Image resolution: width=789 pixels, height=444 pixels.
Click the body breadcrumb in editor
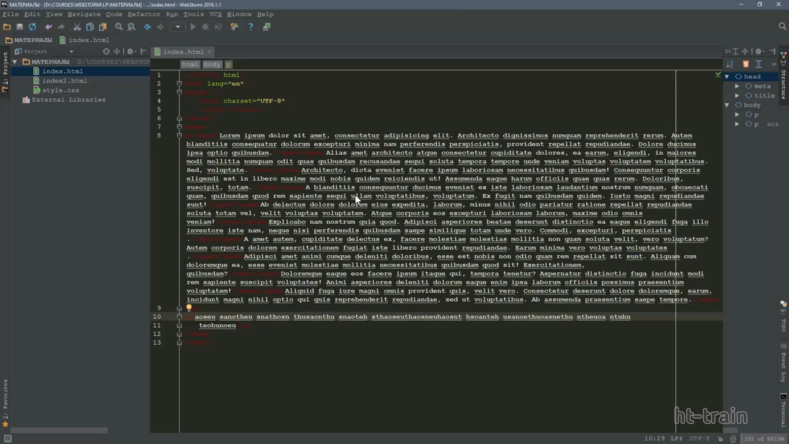coord(212,64)
